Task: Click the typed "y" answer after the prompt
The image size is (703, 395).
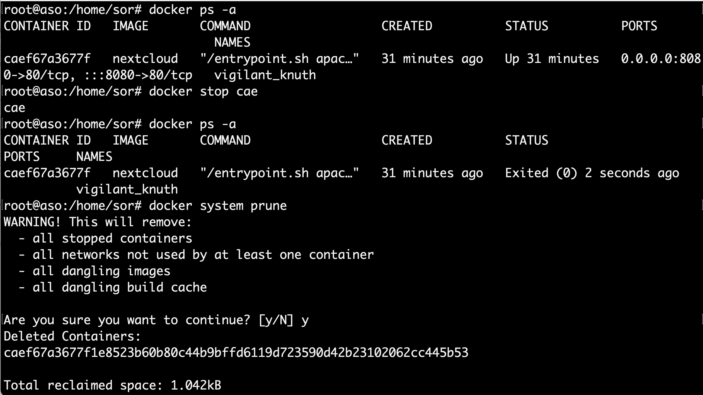Action: (305, 320)
